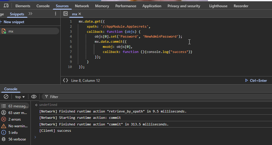The height and width of the screenshot is (145, 272).
Task: Open the Snippets pane three-dot menu
Action: [55, 14]
